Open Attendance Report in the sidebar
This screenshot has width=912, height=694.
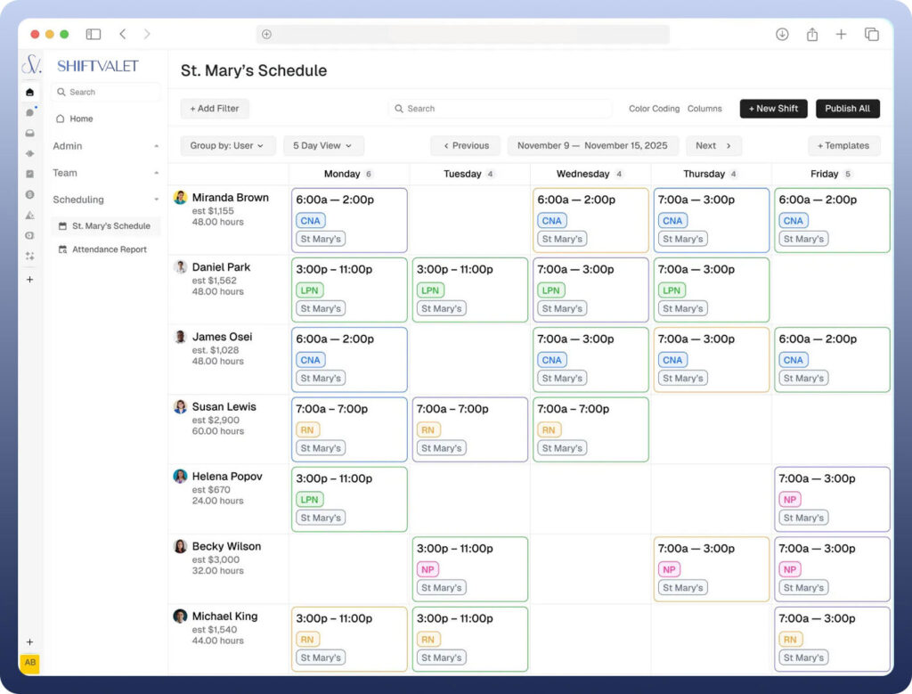(x=109, y=249)
